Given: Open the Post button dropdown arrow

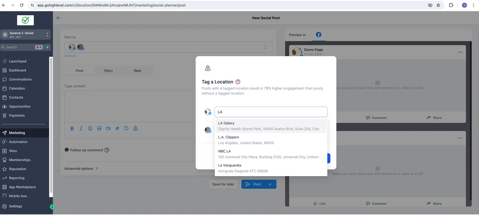Looking at the screenshot, I should point(270,184).
